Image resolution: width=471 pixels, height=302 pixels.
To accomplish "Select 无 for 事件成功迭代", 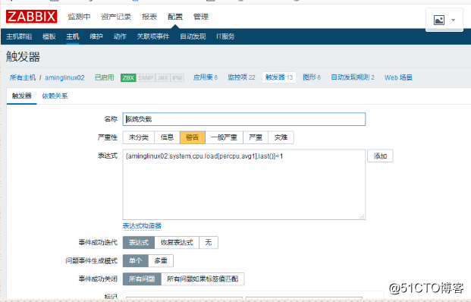I will point(209,243).
